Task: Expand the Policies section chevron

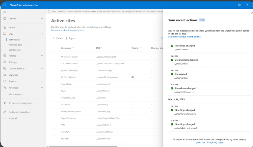Action: pyautogui.click(x=42, y=55)
